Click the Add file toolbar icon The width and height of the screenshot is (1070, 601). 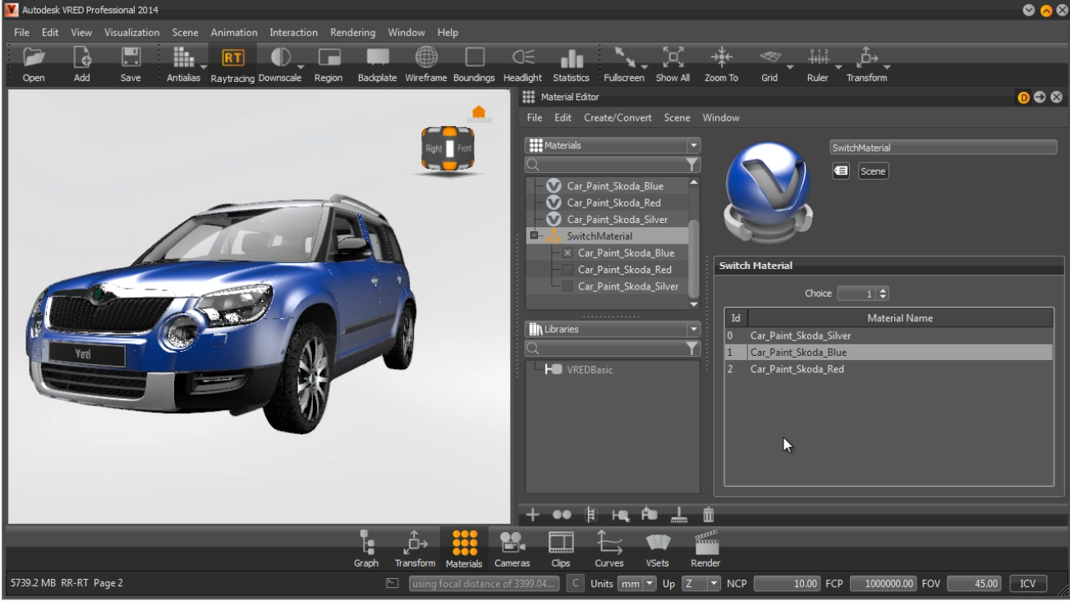pos(82,64)
